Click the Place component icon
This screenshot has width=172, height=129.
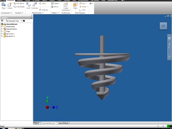(4, 5)
